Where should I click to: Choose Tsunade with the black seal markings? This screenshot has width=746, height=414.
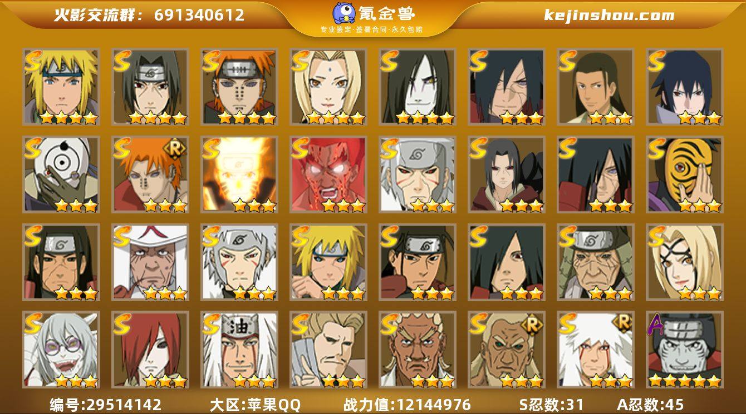pyautogui.click(x=685, y=262)
